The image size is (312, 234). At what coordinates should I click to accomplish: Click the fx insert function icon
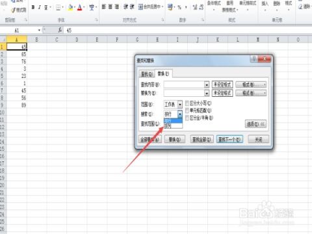[60, 30]
